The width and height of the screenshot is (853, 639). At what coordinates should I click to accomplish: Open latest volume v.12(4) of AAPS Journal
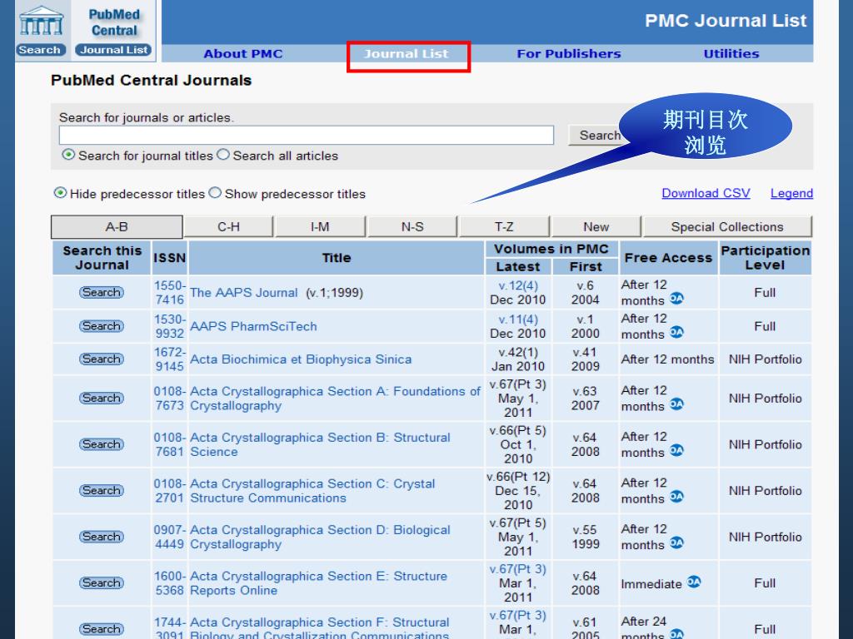click(518, 286)
